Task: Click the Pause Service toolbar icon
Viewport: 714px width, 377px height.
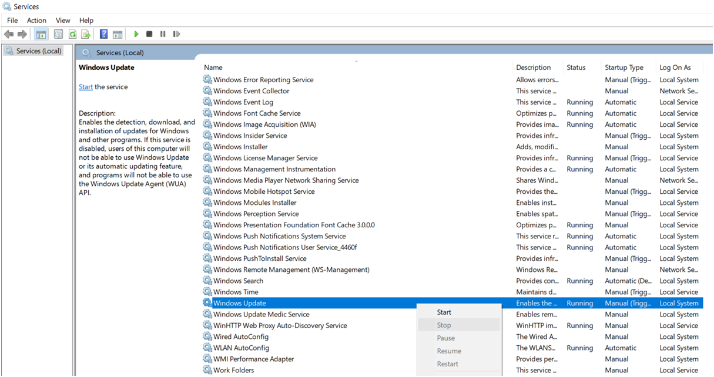Action: click(163, 34)
